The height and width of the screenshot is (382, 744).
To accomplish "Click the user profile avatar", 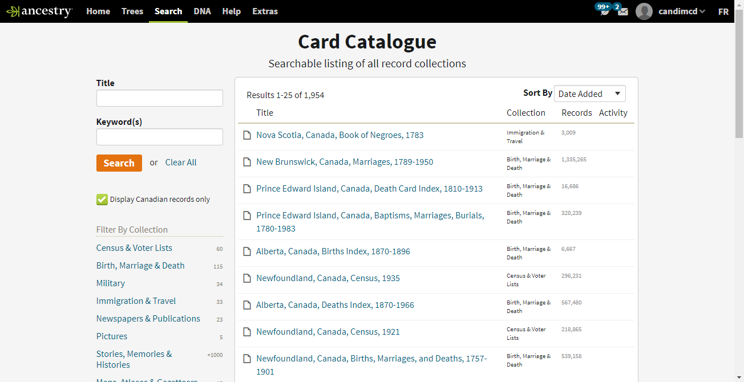I will click(644, 11).
